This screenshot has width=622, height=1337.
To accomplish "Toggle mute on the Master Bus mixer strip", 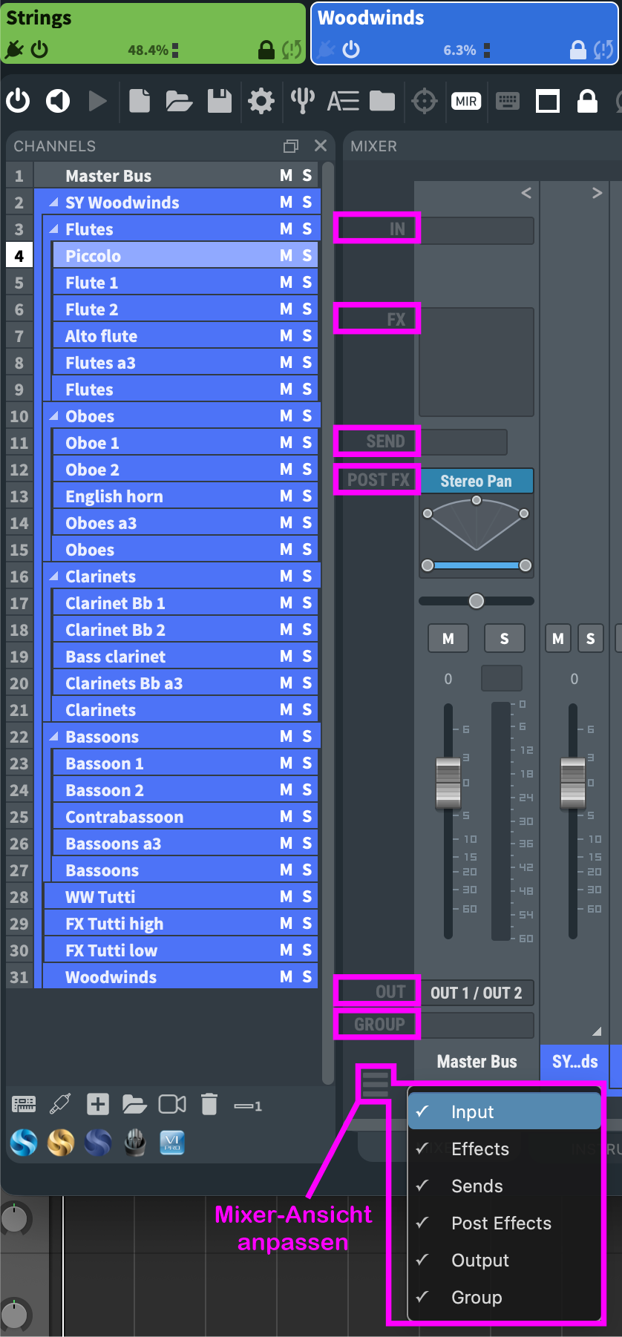I will point(448,639).
